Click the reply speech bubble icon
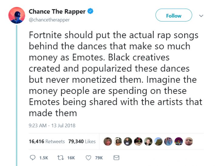Screen dimensions: 215x166 coord(33,158)
